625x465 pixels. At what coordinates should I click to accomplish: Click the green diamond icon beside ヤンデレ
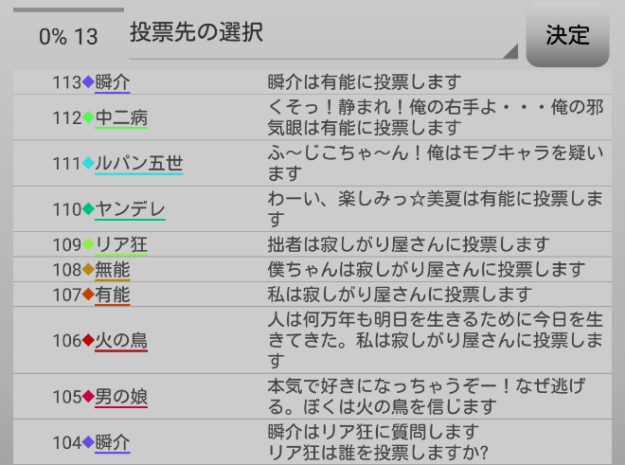[x=88, y=209]
